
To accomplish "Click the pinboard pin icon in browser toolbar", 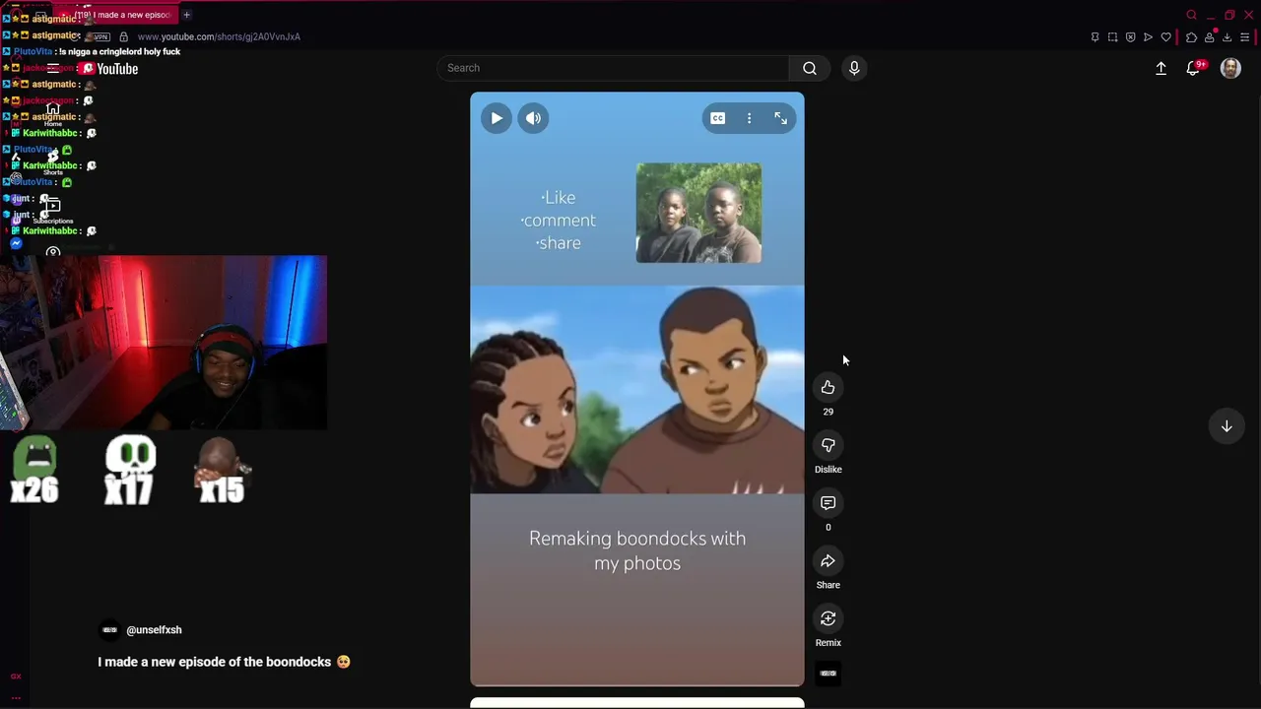I will (1095, 37).
